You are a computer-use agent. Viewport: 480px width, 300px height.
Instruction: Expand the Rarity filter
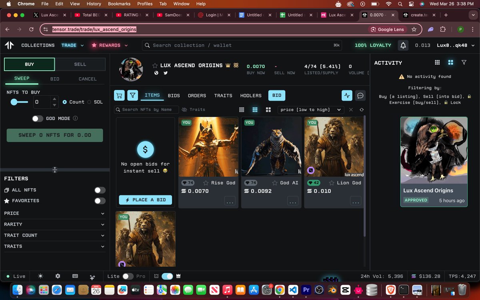click(x=55, y=224)
